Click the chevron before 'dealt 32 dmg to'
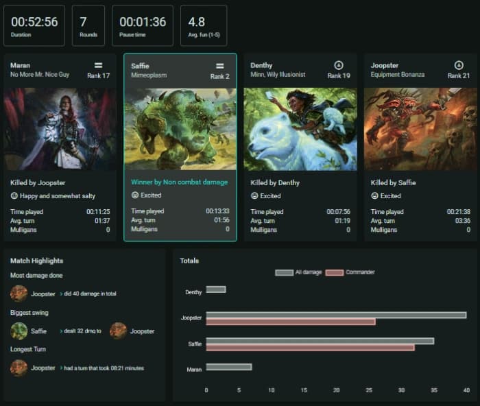This screenshot has height=406, width=480. 61,331
